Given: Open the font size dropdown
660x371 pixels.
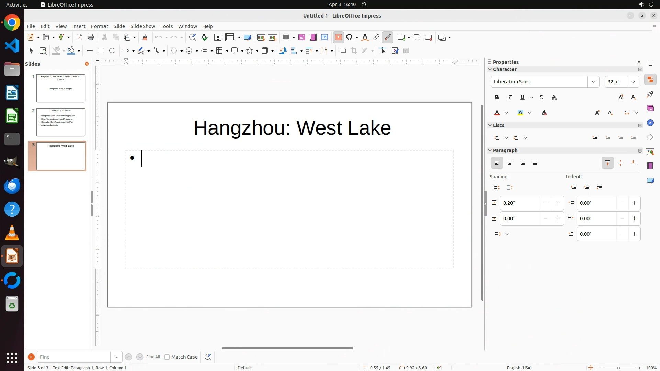Looking at the screenshot, I should (633, 82).
